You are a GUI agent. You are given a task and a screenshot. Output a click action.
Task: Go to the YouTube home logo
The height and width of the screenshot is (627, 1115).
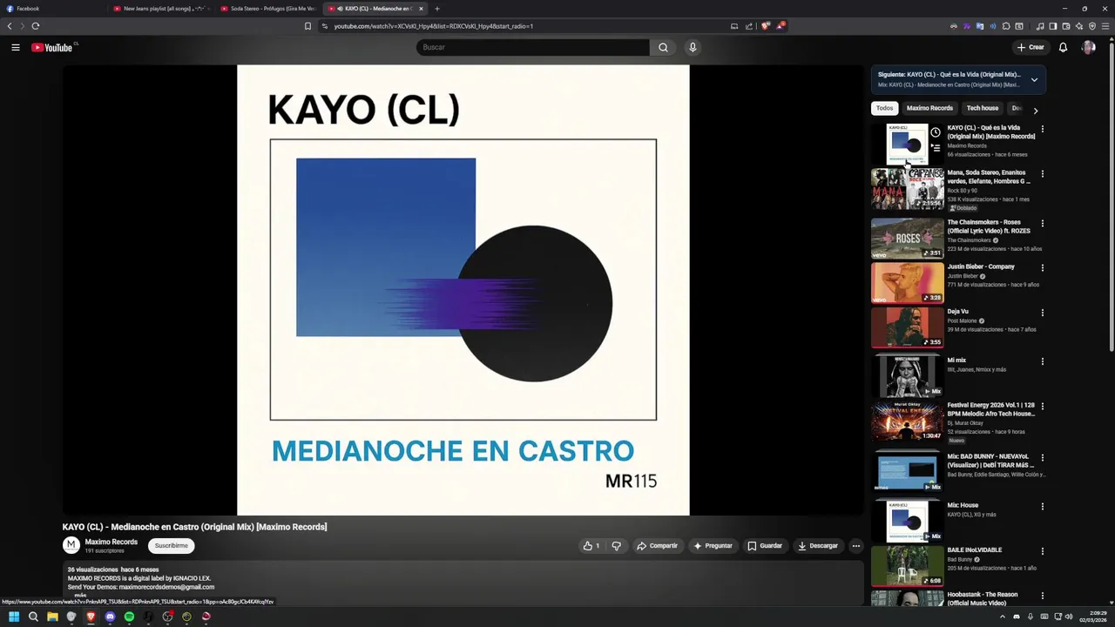pos(52,47)
